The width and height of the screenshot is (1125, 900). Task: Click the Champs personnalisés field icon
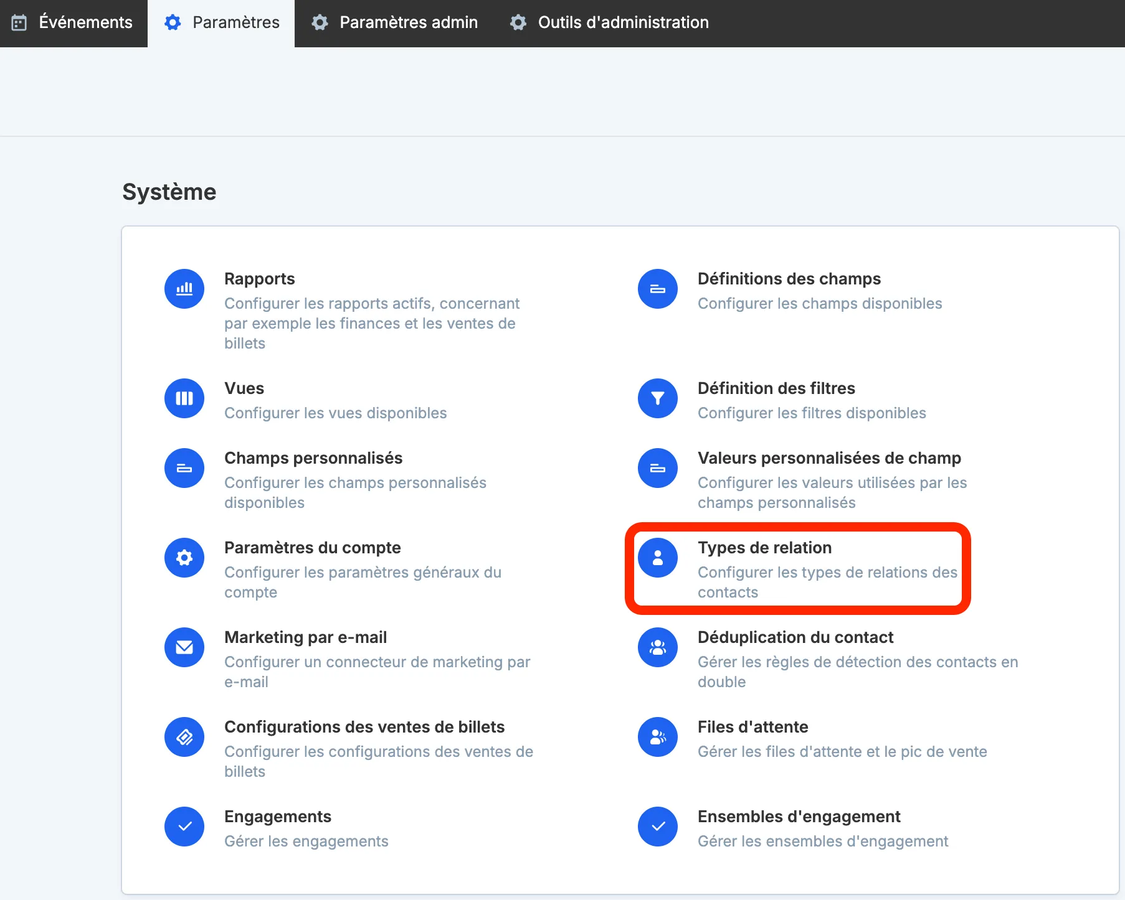(x=184, y=468)
